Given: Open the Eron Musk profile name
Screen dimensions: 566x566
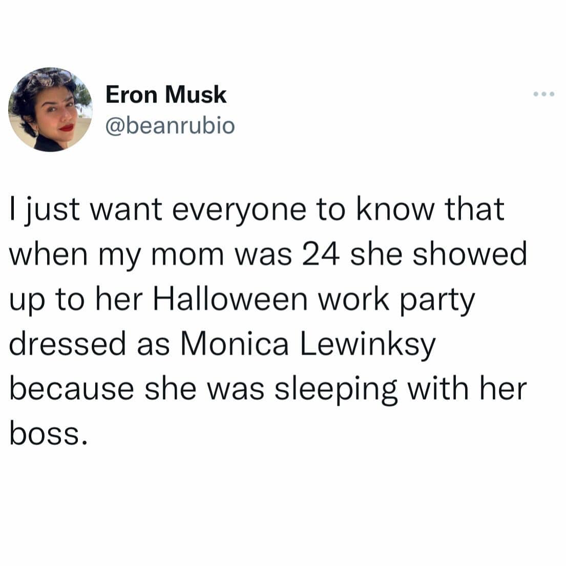Looking at the screenshot, I should [166, 94].
